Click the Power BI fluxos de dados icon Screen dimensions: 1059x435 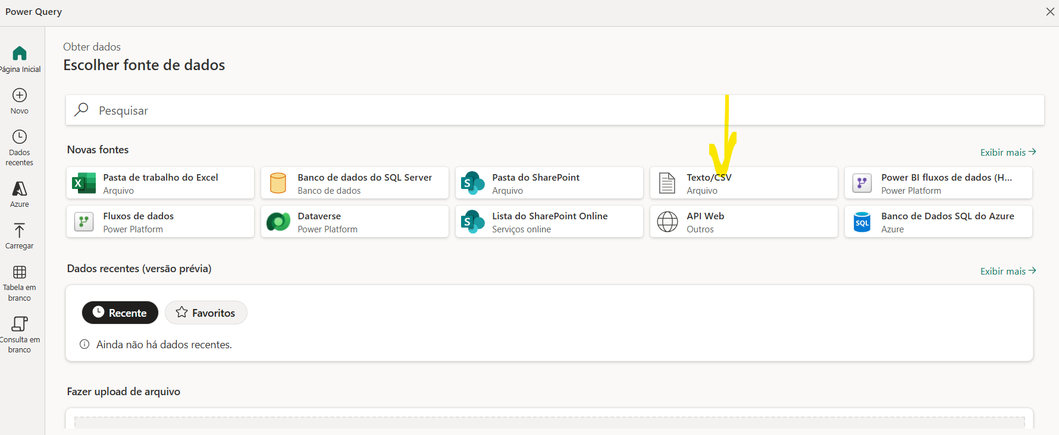(x=862, y=183)
